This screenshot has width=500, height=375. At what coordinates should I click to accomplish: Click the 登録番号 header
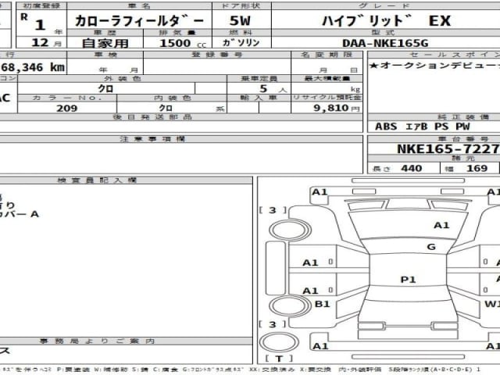click(x=217, y=55)
